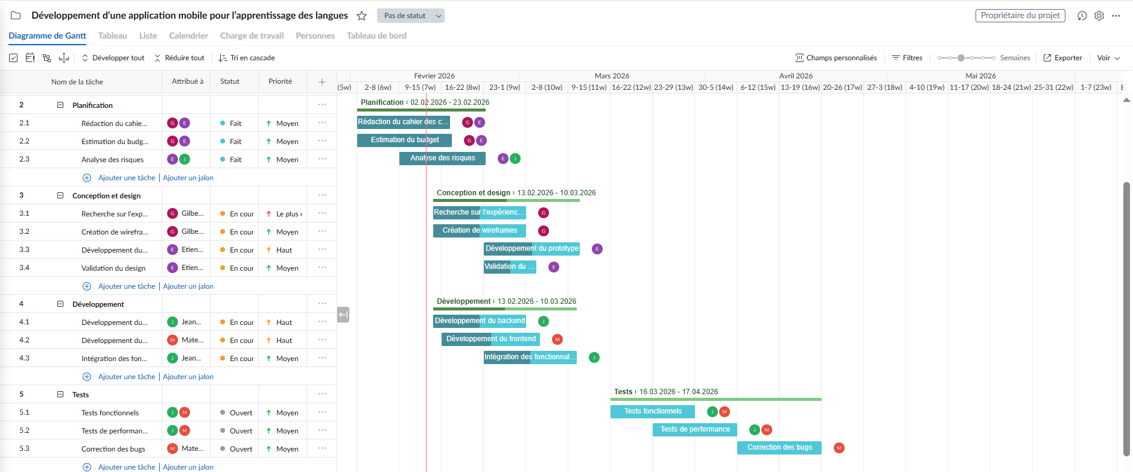Click the critical path hierarchy icon in toolbar
This screenshot has width=1133, height=472.
46,58
